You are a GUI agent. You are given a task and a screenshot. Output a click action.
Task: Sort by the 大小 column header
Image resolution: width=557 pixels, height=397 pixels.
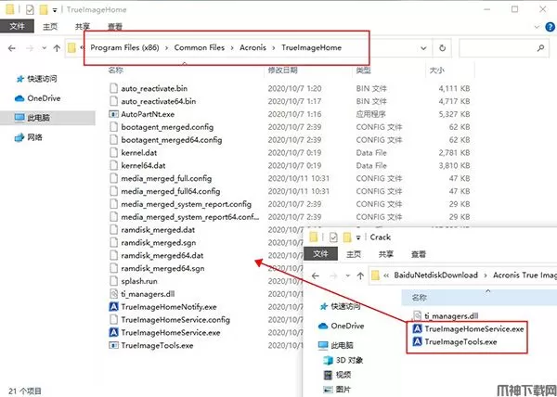click(437, 70)
